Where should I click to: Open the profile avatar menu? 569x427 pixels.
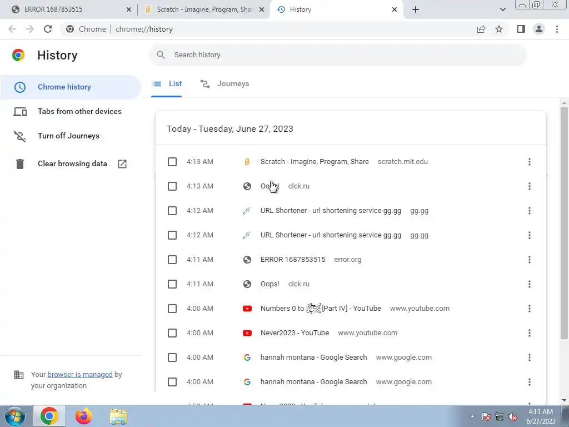539,29
